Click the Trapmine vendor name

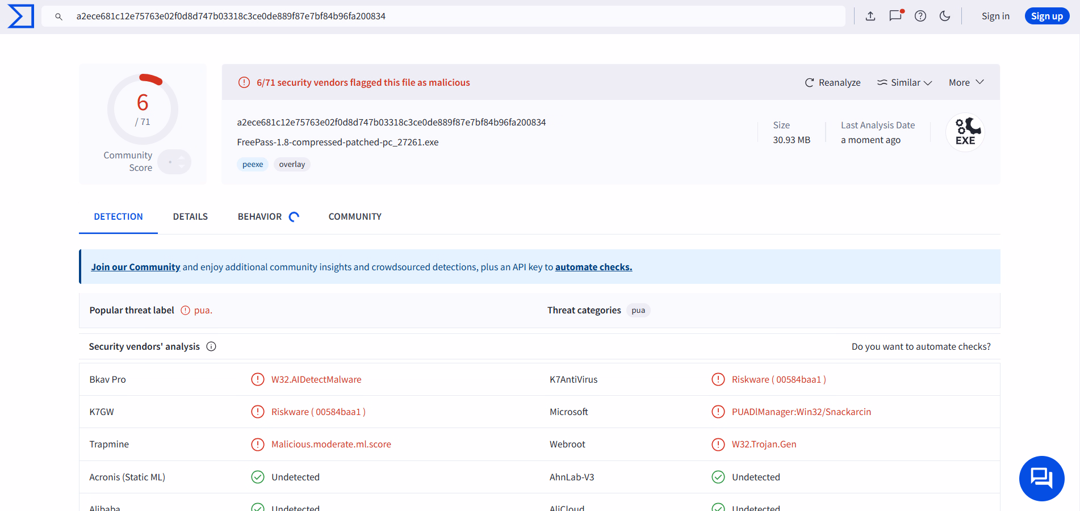[109, 444]
